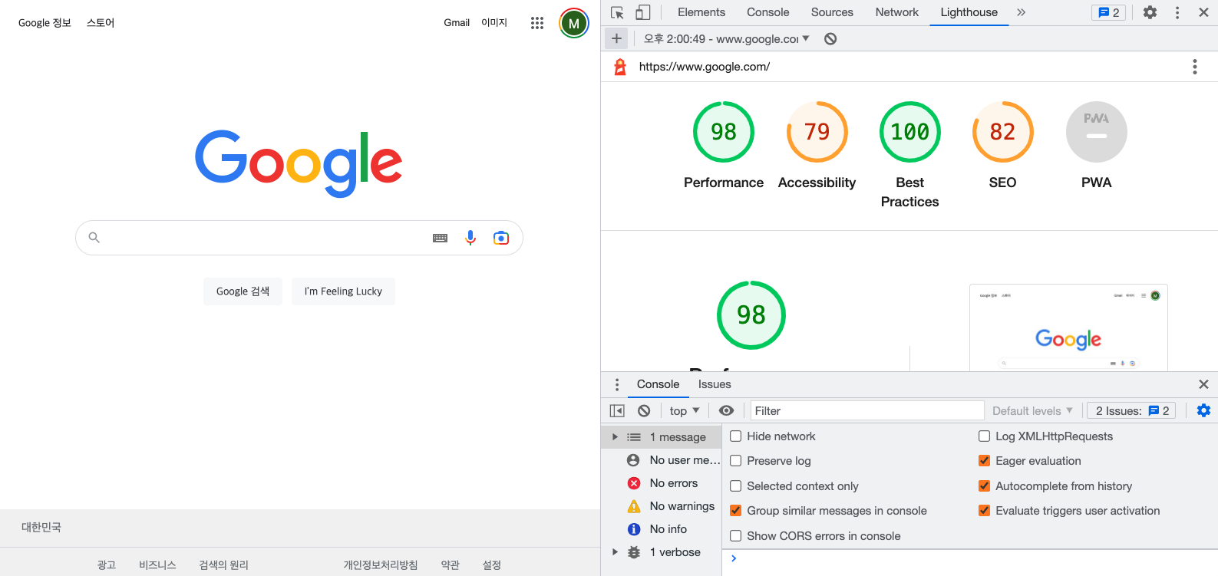This screenshot has height=576, width=1218.
Task: Enable Show CORS errors in console
Action: (x=735, y=536)
